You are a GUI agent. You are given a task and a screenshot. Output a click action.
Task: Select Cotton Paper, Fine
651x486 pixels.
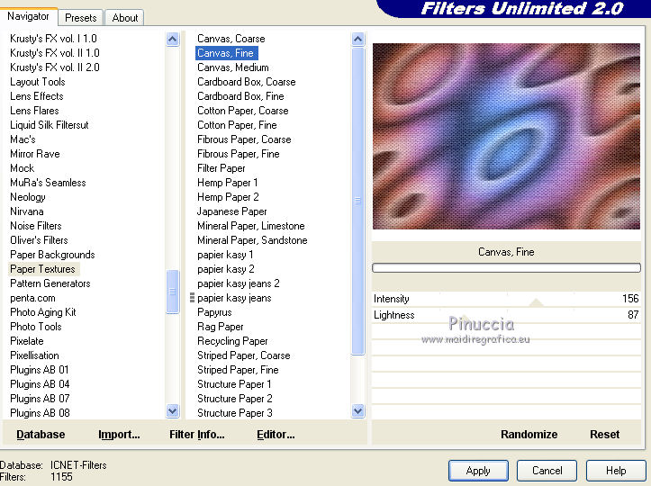pos(237,125)
